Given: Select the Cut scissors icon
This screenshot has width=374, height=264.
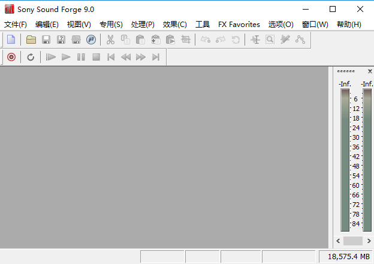Looking at the screenshot, I should click(110, 40).
